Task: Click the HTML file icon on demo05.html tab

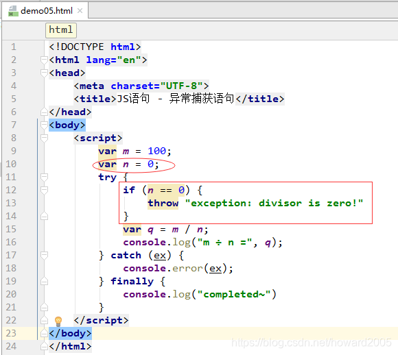Action: (13, 11)
